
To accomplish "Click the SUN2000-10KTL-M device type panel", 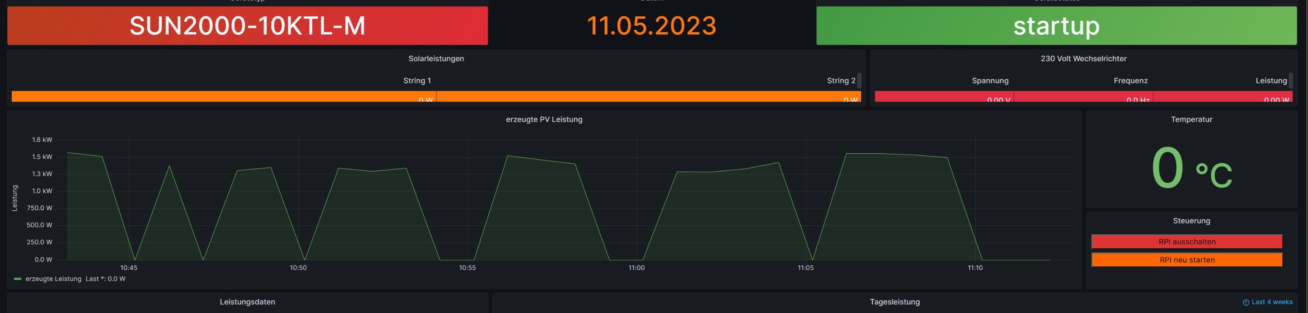I will tap(247, 26).
